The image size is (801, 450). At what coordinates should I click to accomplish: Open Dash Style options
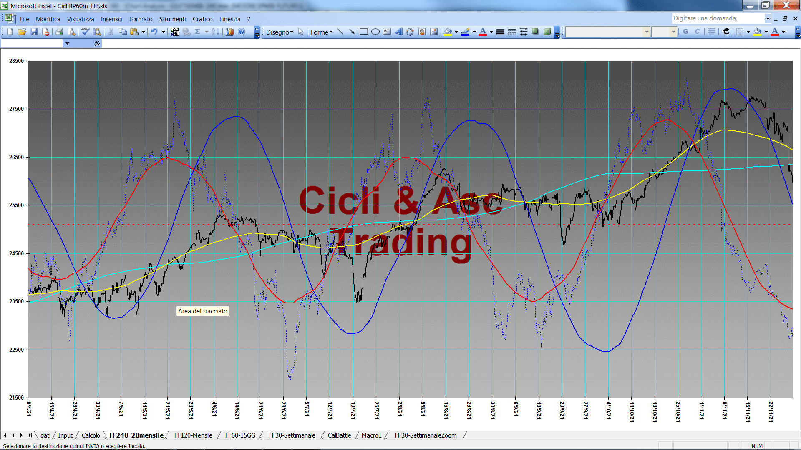(x=512, y=32)
